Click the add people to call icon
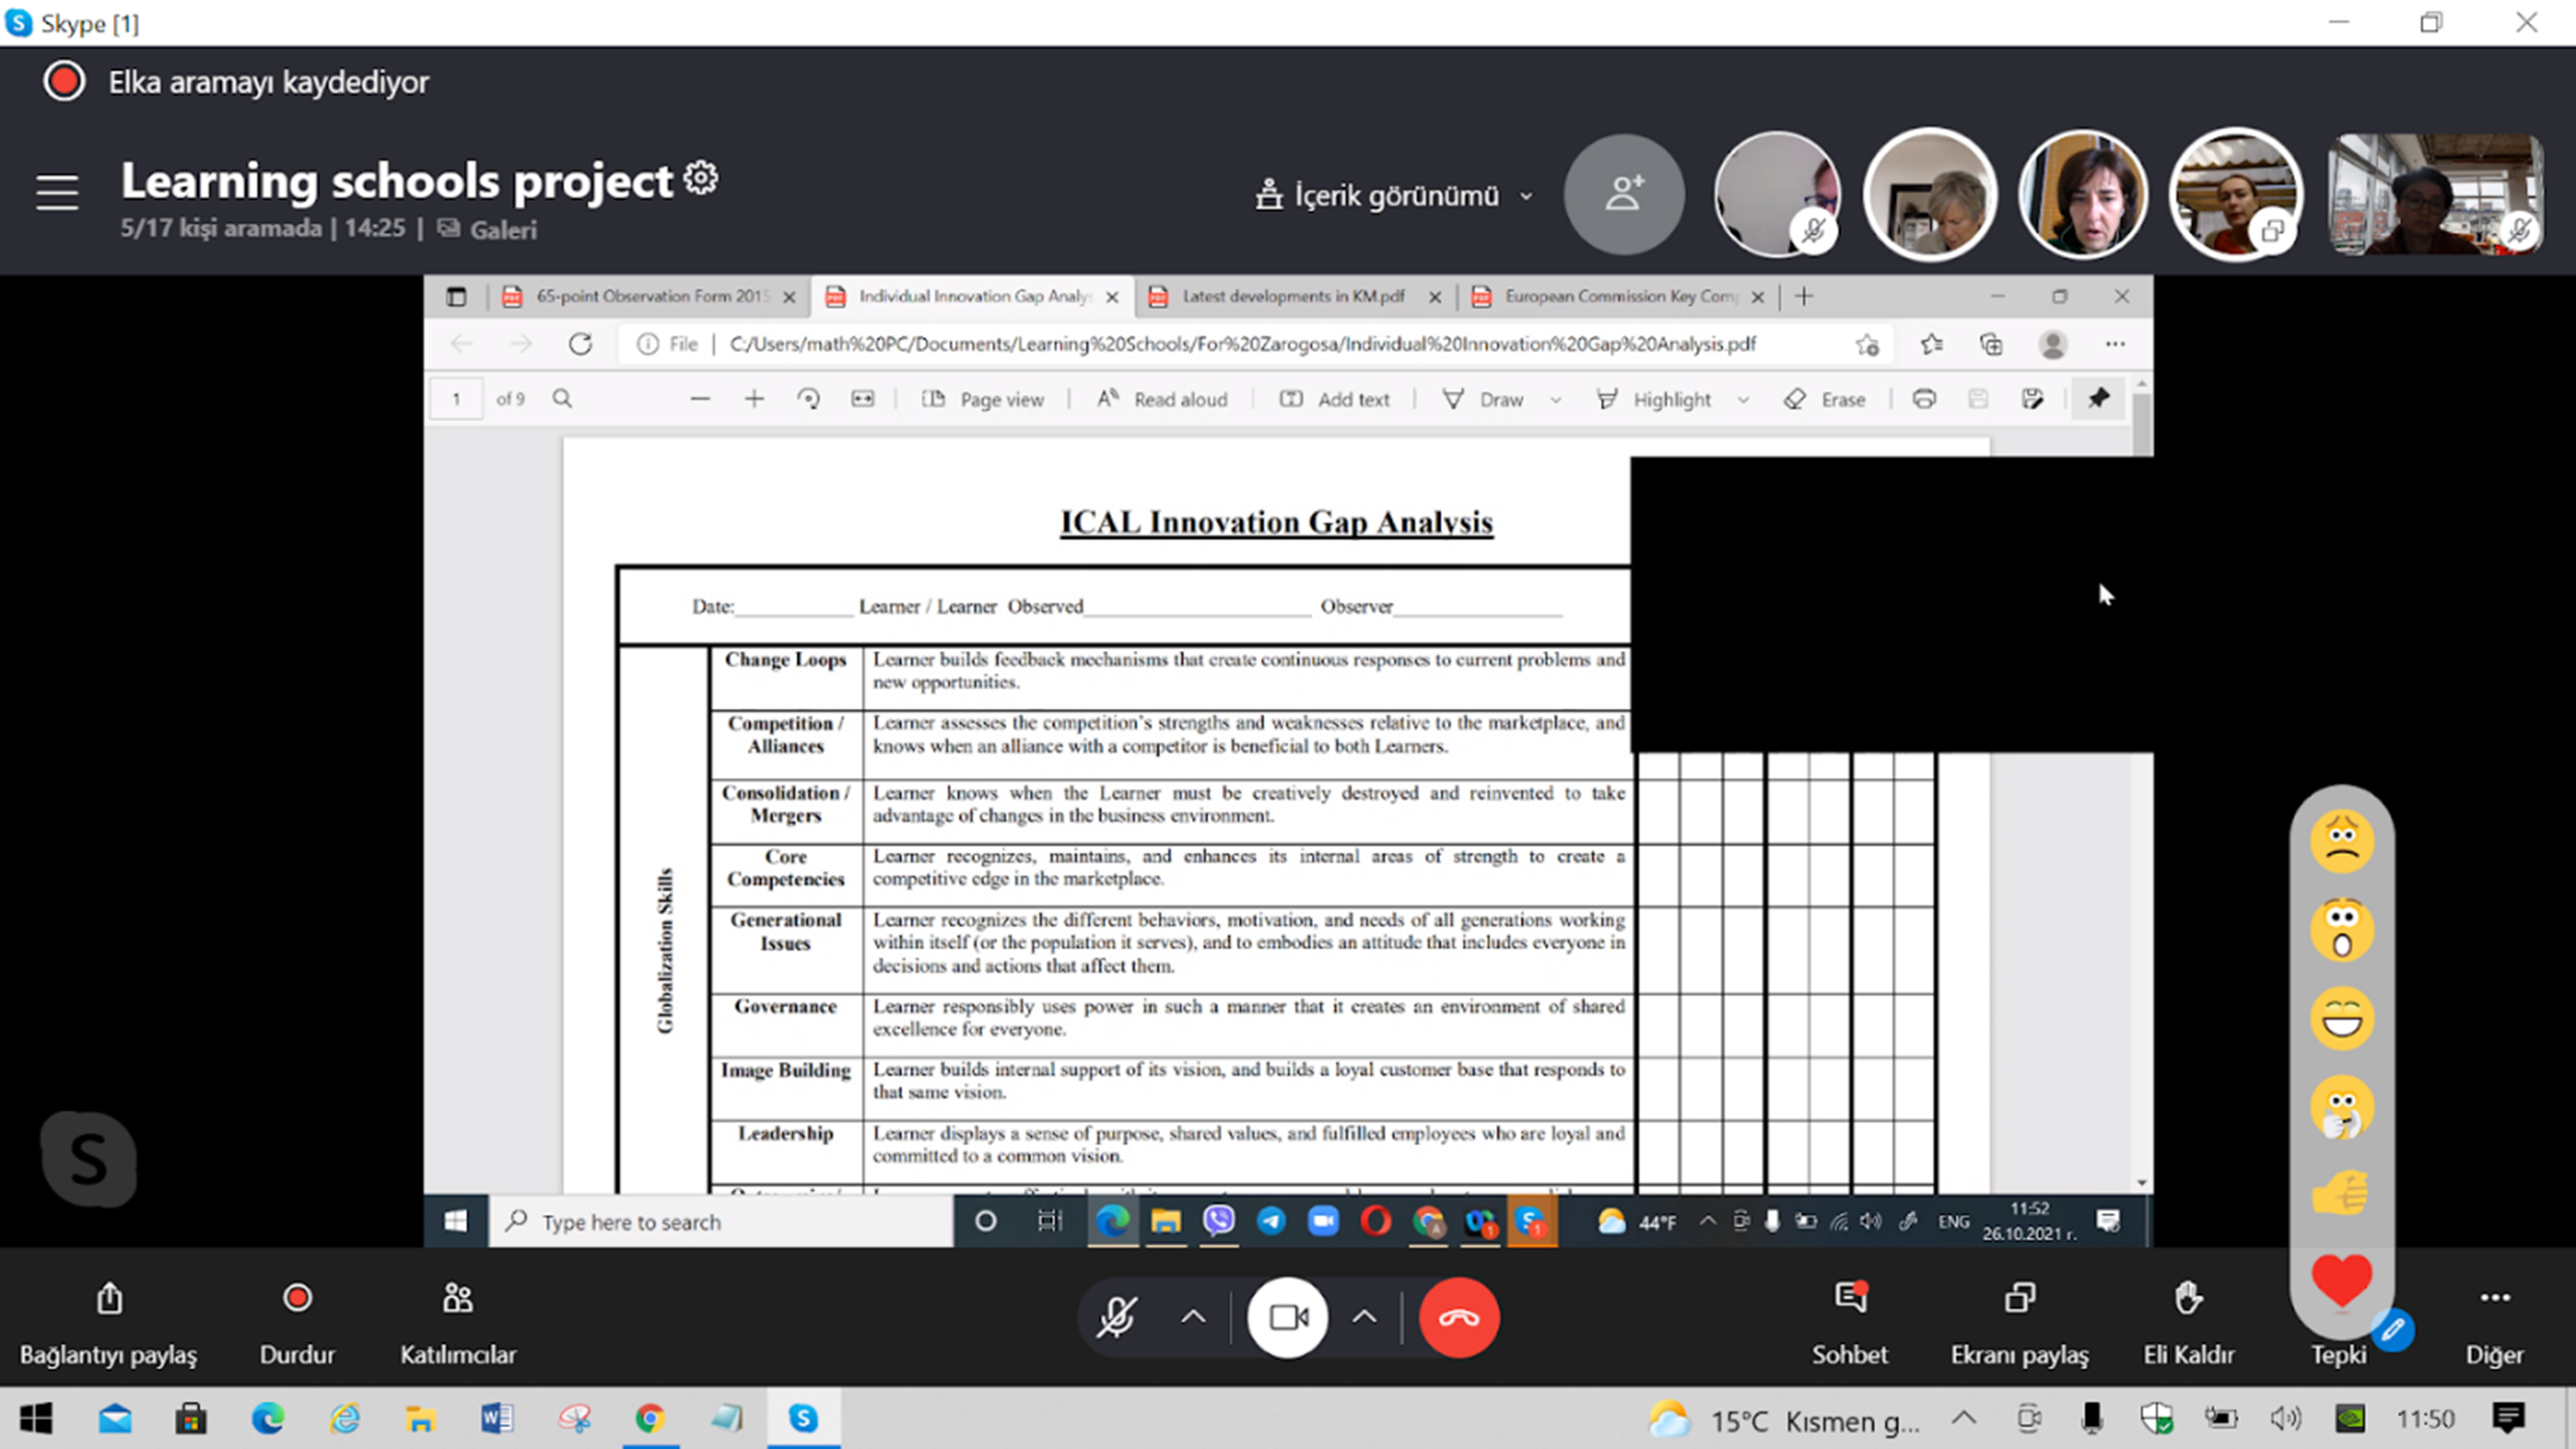2576x1449 pixels. (x=1623, y=194)
